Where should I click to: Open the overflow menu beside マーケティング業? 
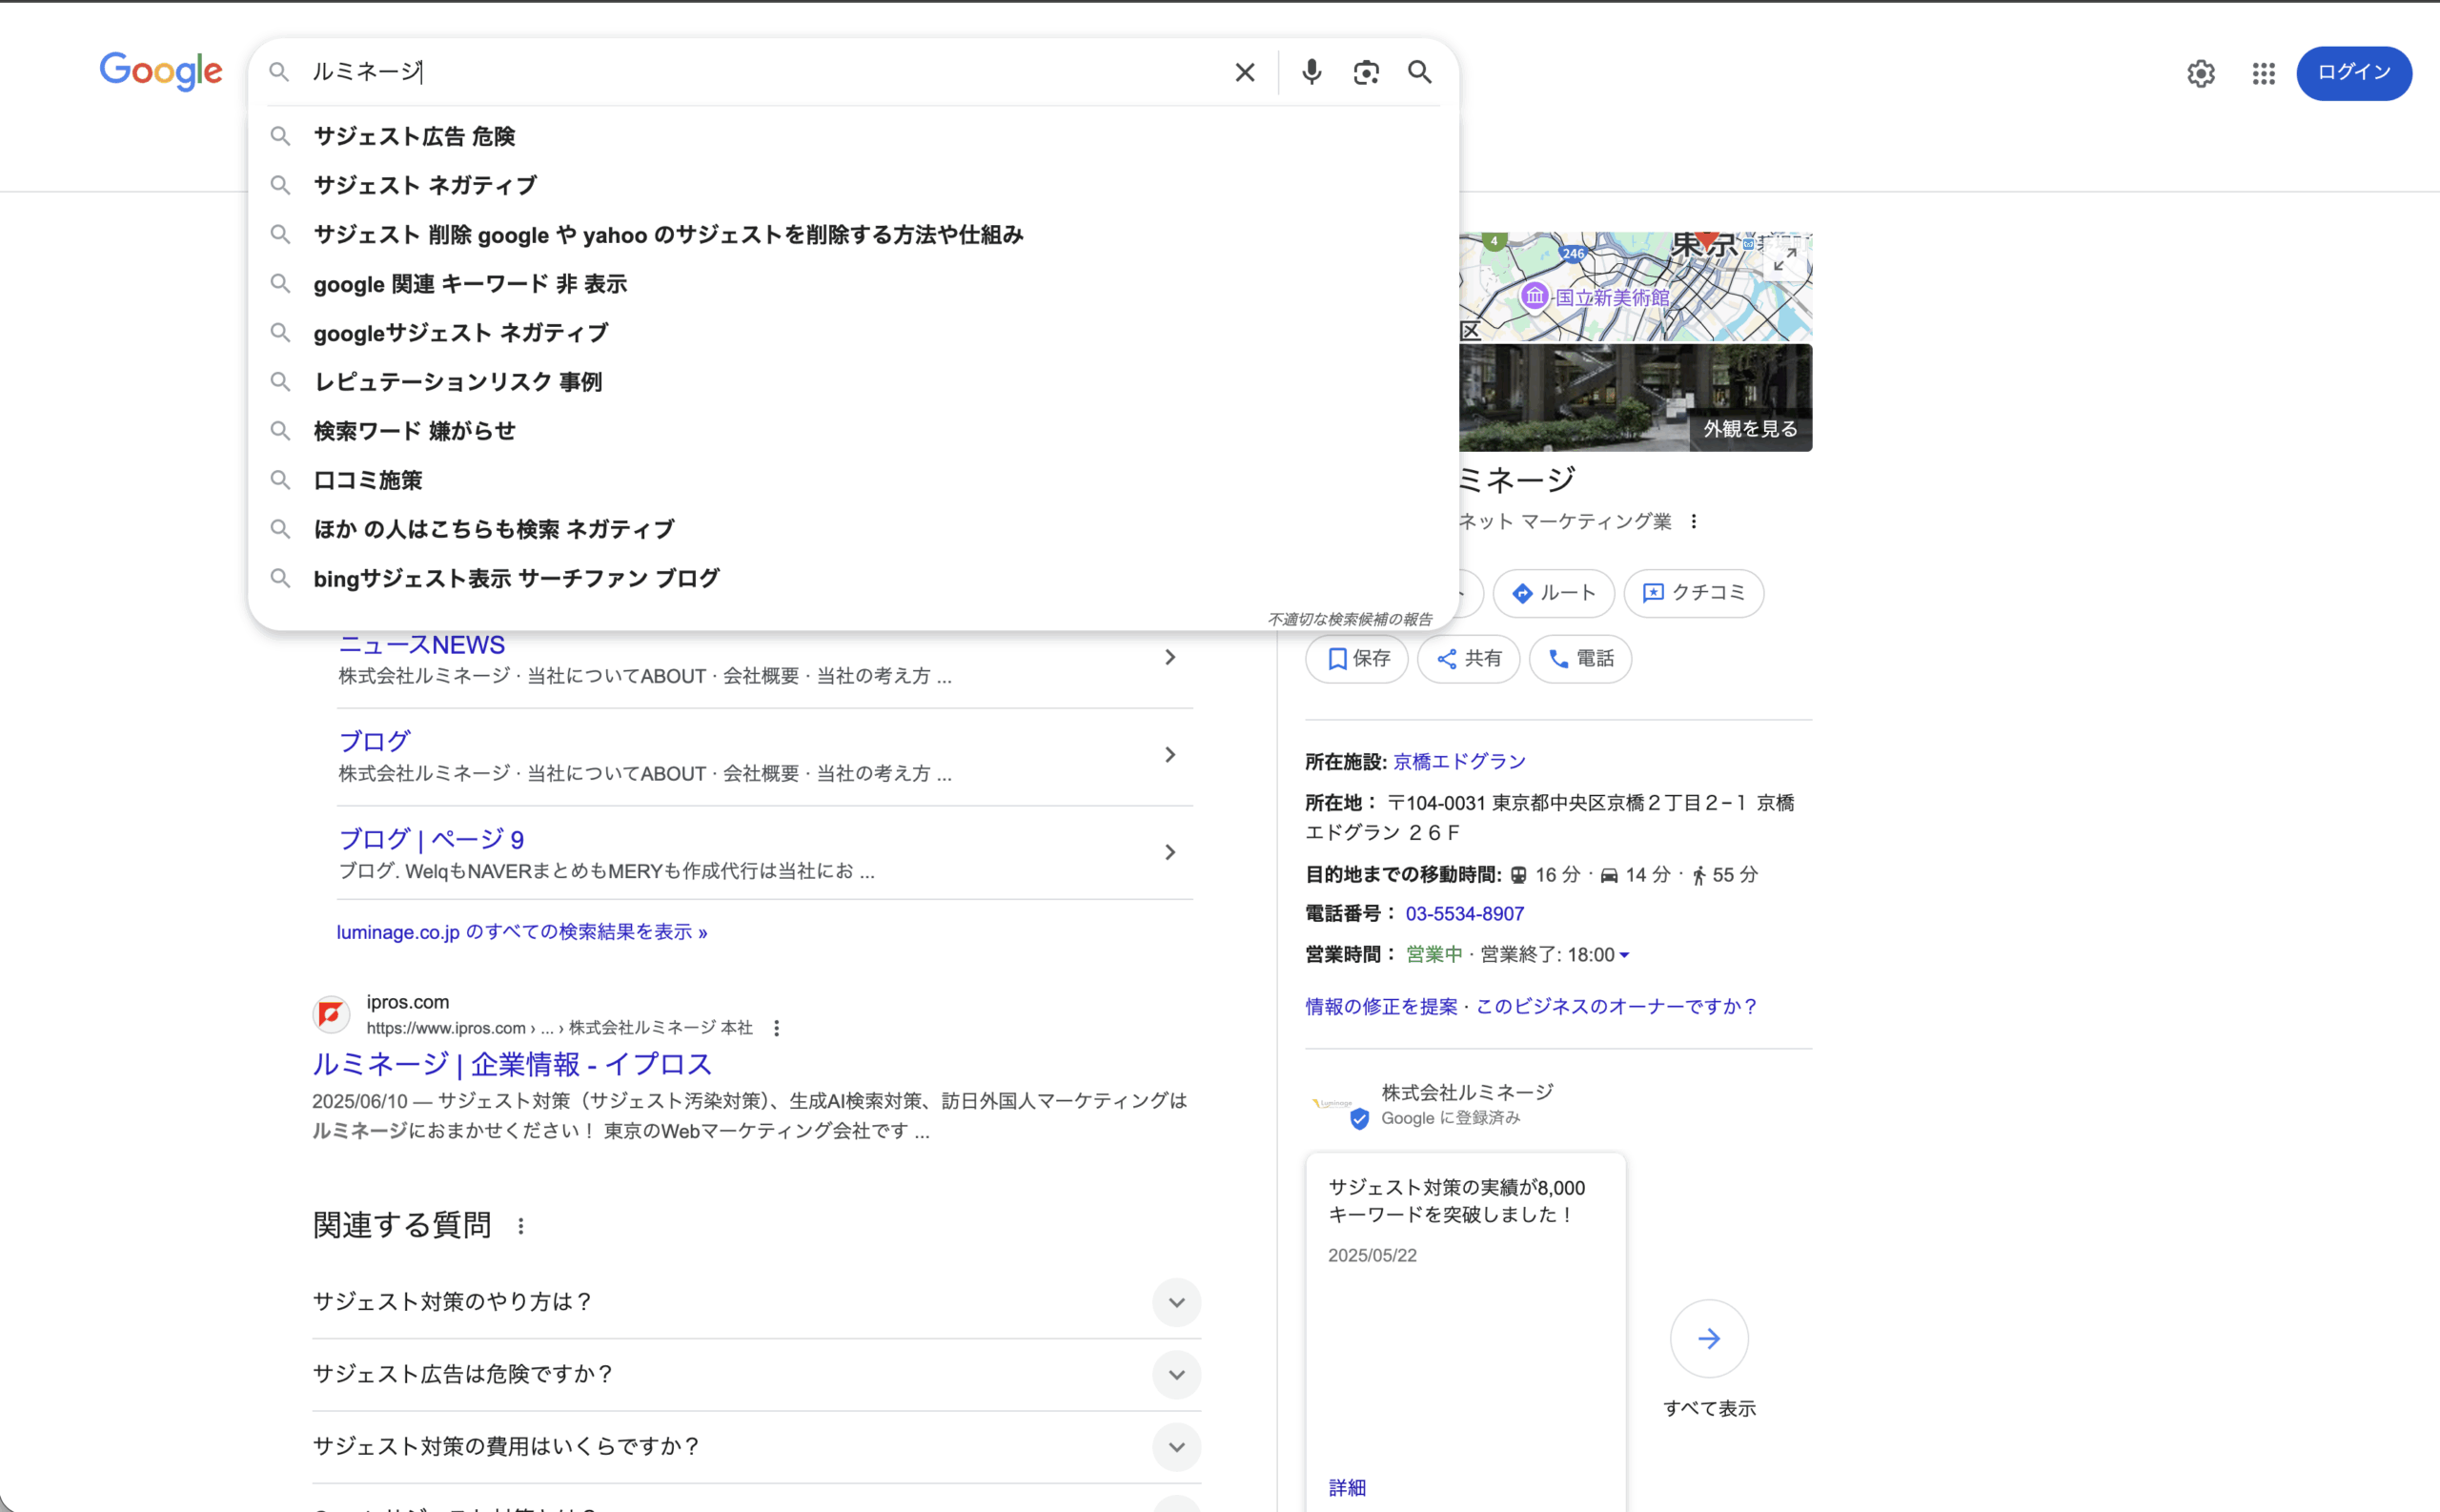pos(1694,521)
